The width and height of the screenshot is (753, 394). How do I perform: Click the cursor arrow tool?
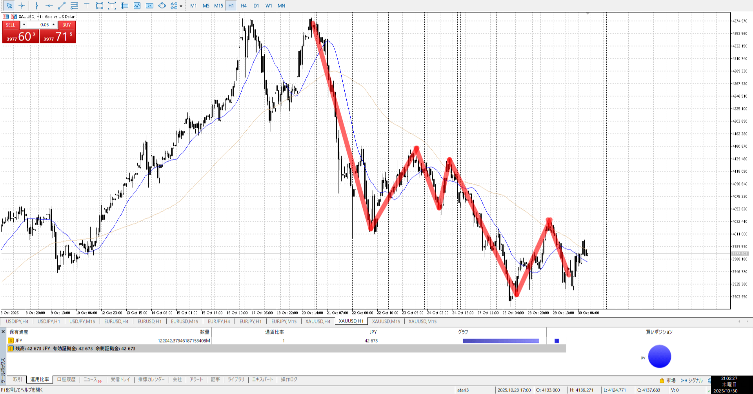(x=9, y=6)
